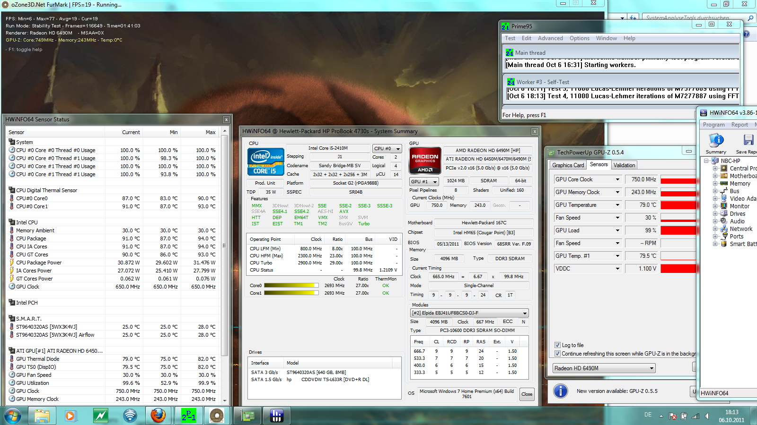This screenshot has width=757, height=425.
Task: Collapse the NBC-HP root tree node
Action: pyautogui.click(x=706, y=161)
